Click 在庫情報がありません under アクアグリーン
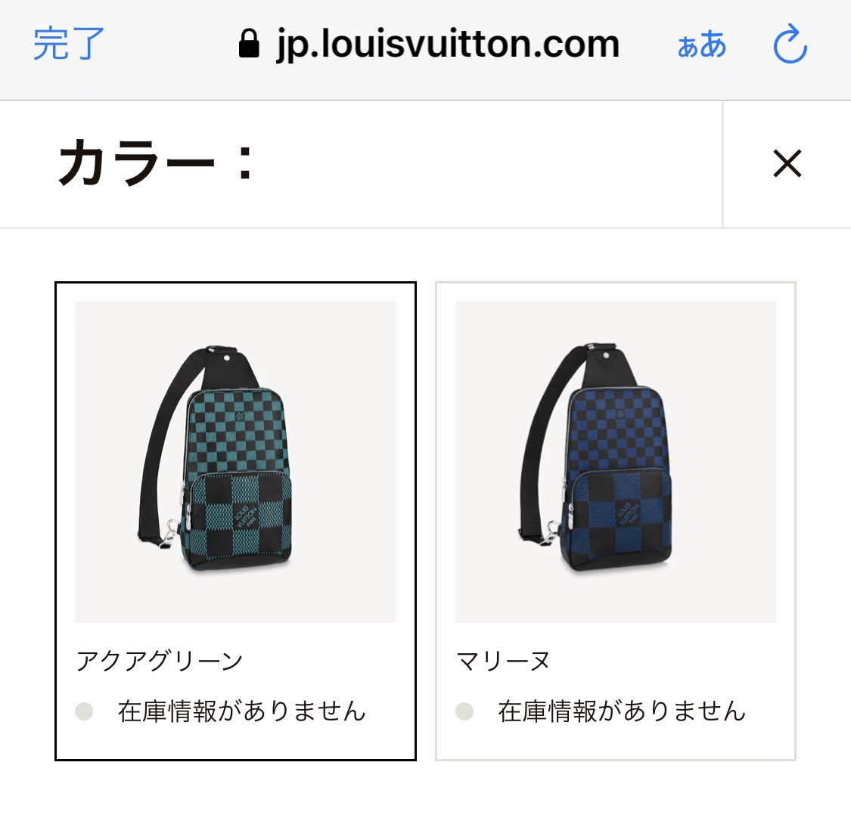The width and height of the screenshot is (851, 818). pos(242,711)
